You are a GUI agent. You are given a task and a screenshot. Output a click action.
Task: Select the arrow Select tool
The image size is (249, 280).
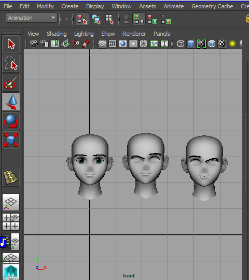coord(11,44)
